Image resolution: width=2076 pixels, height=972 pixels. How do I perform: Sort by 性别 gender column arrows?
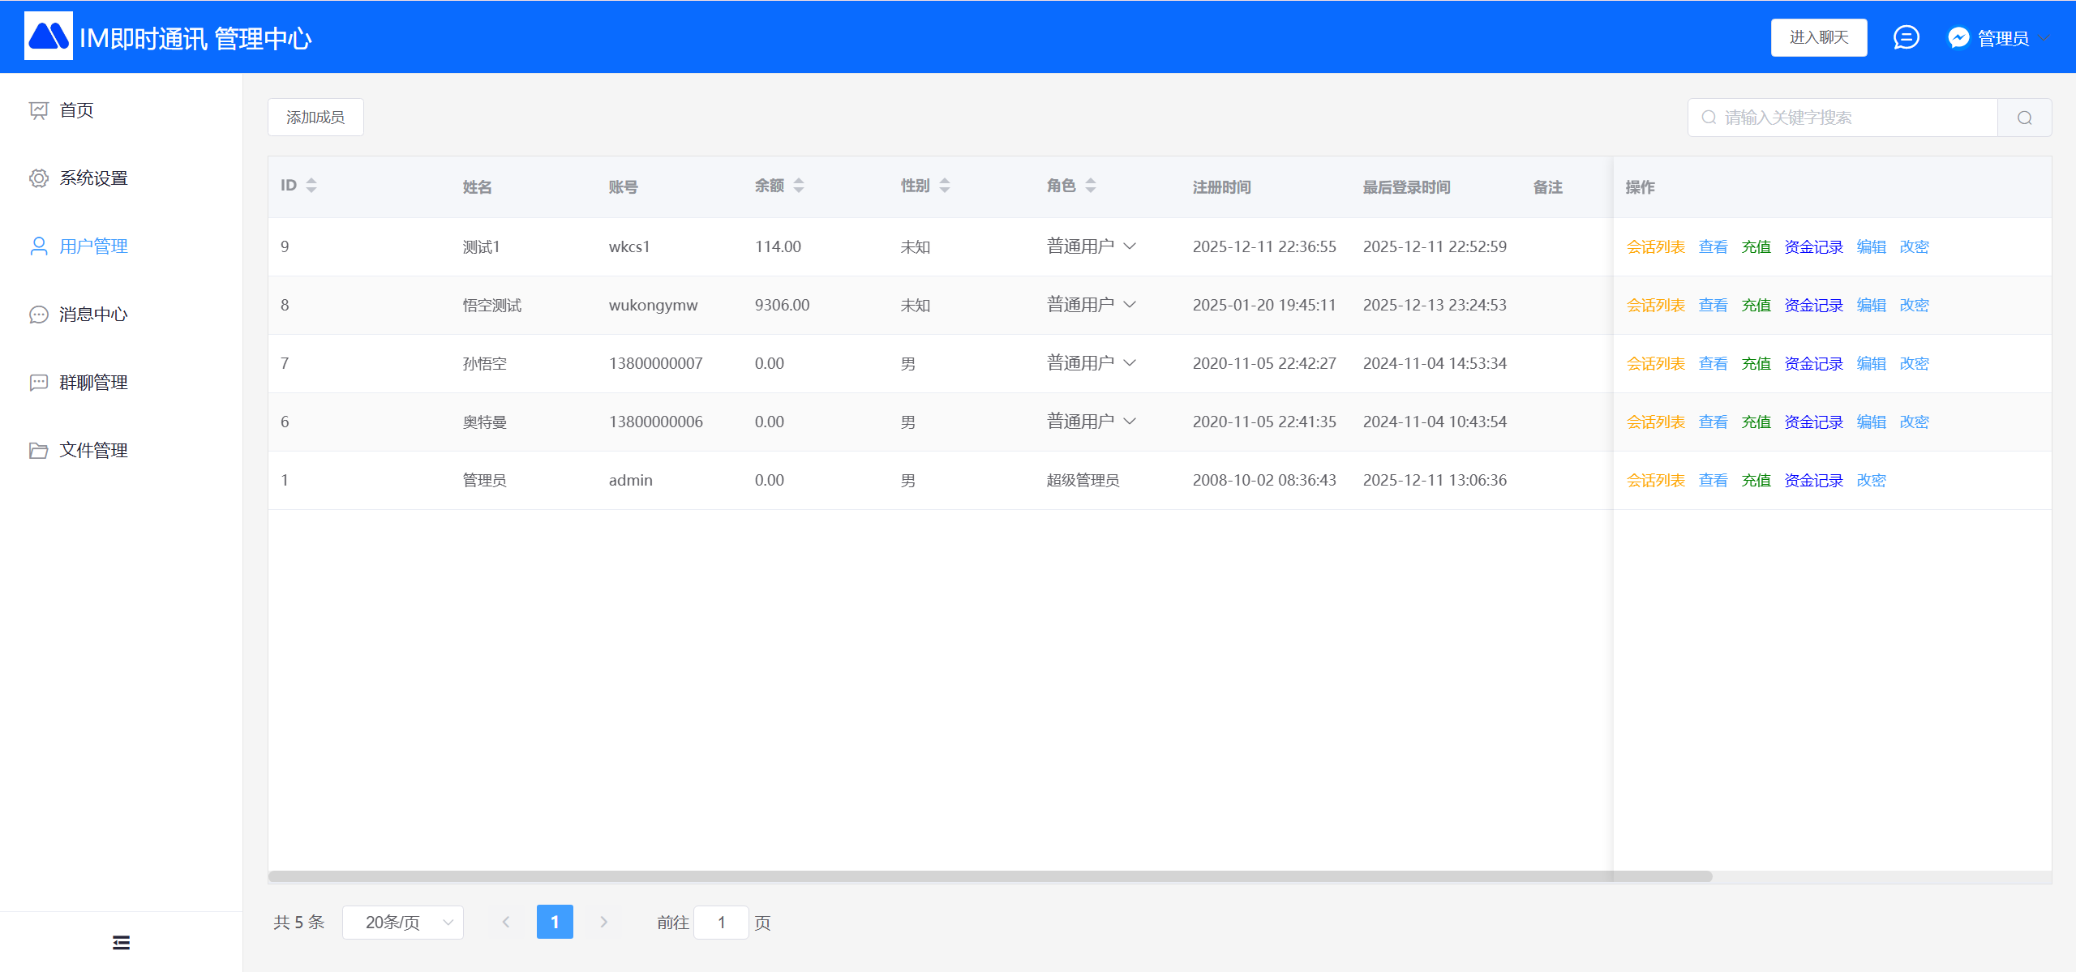click(x=945, y=186)
